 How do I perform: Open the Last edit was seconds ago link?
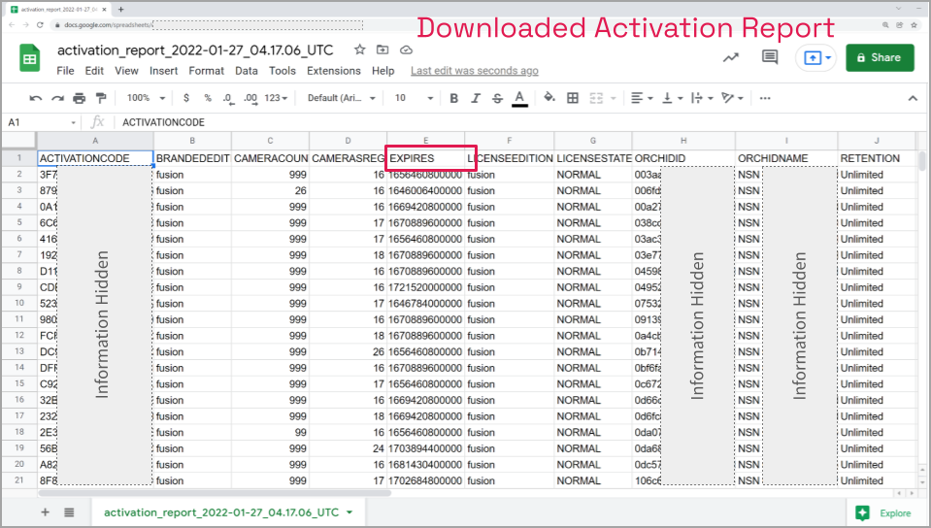(474, 71)
